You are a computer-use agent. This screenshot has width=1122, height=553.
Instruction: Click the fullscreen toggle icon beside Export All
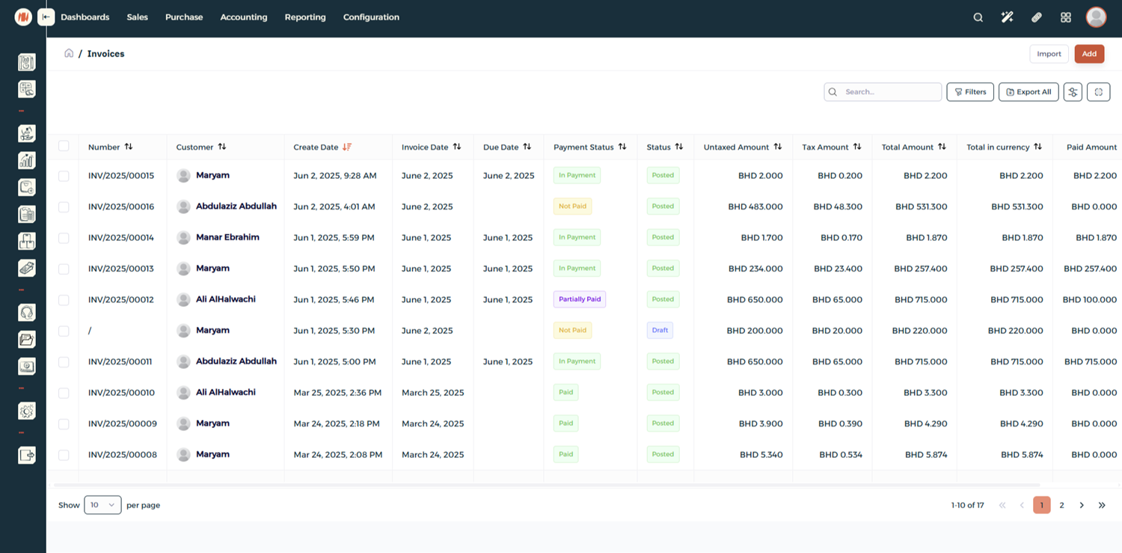tap(1098, 92)
